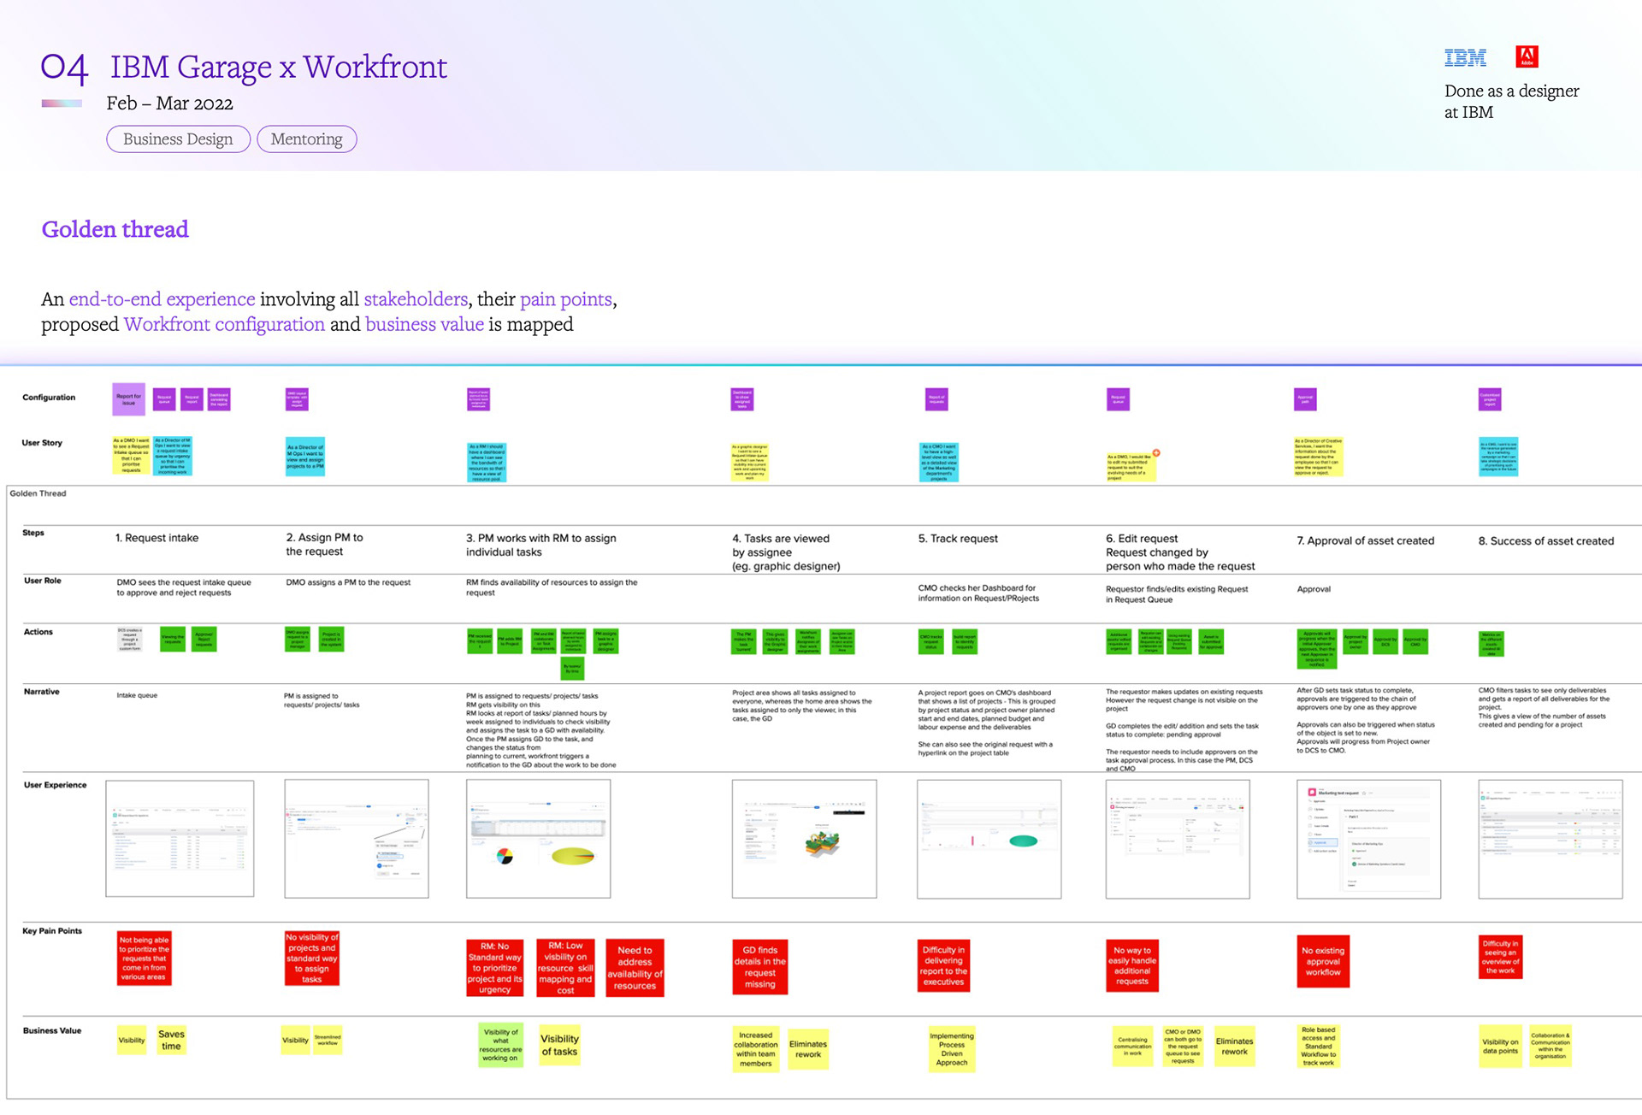Click 'Collaboration & Communication within the organisation' note

[x=1550, y=1045]
